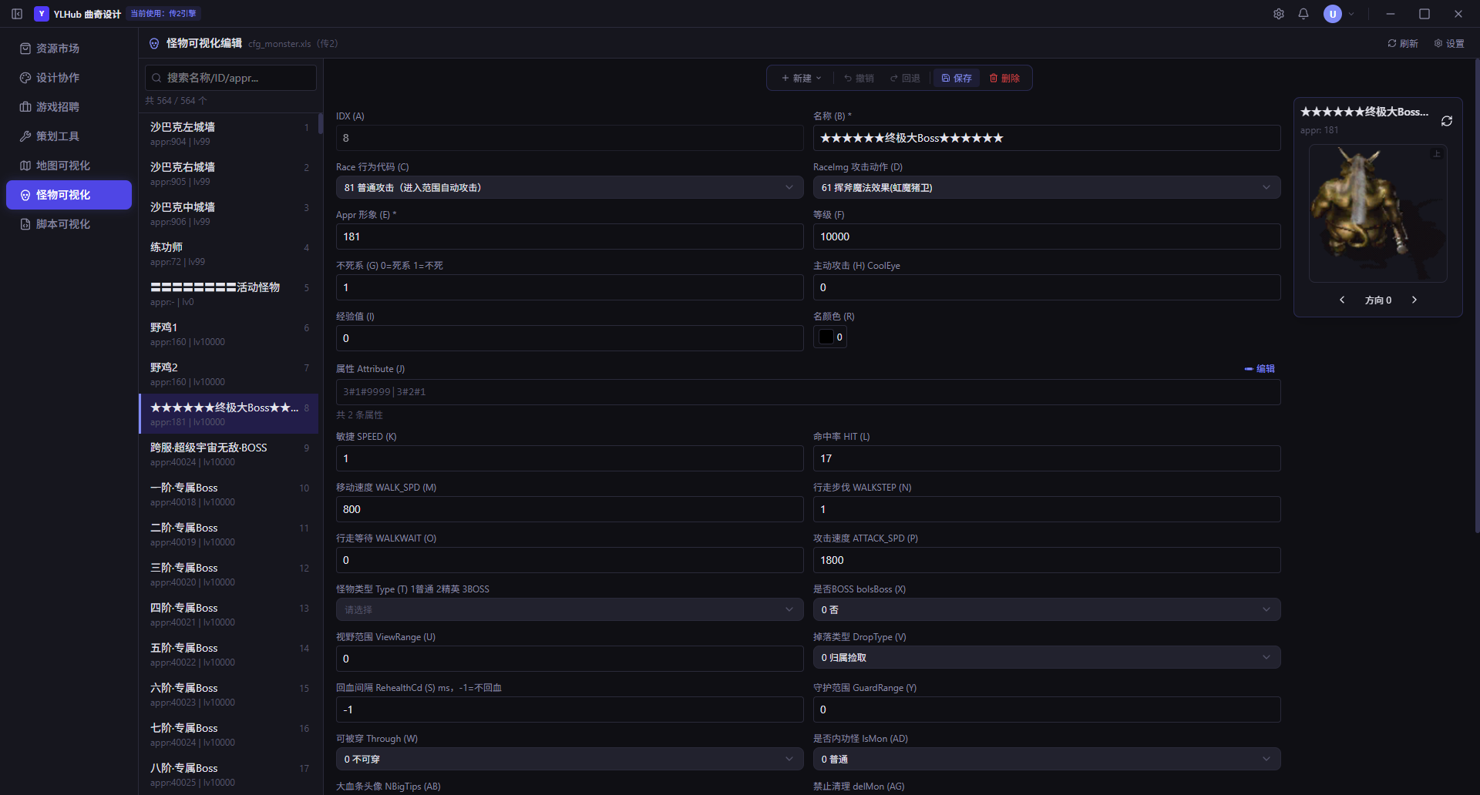Open 资源市场 in sidebar
The height and width of the screenshot is (795, 1480).
click(x=69, y=49)
